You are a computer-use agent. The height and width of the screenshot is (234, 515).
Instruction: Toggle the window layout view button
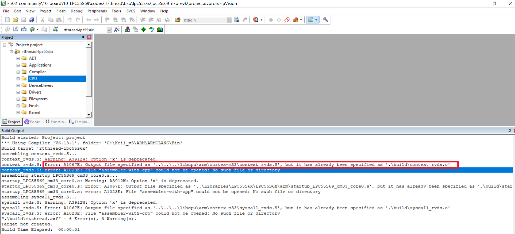coord(311,20)
